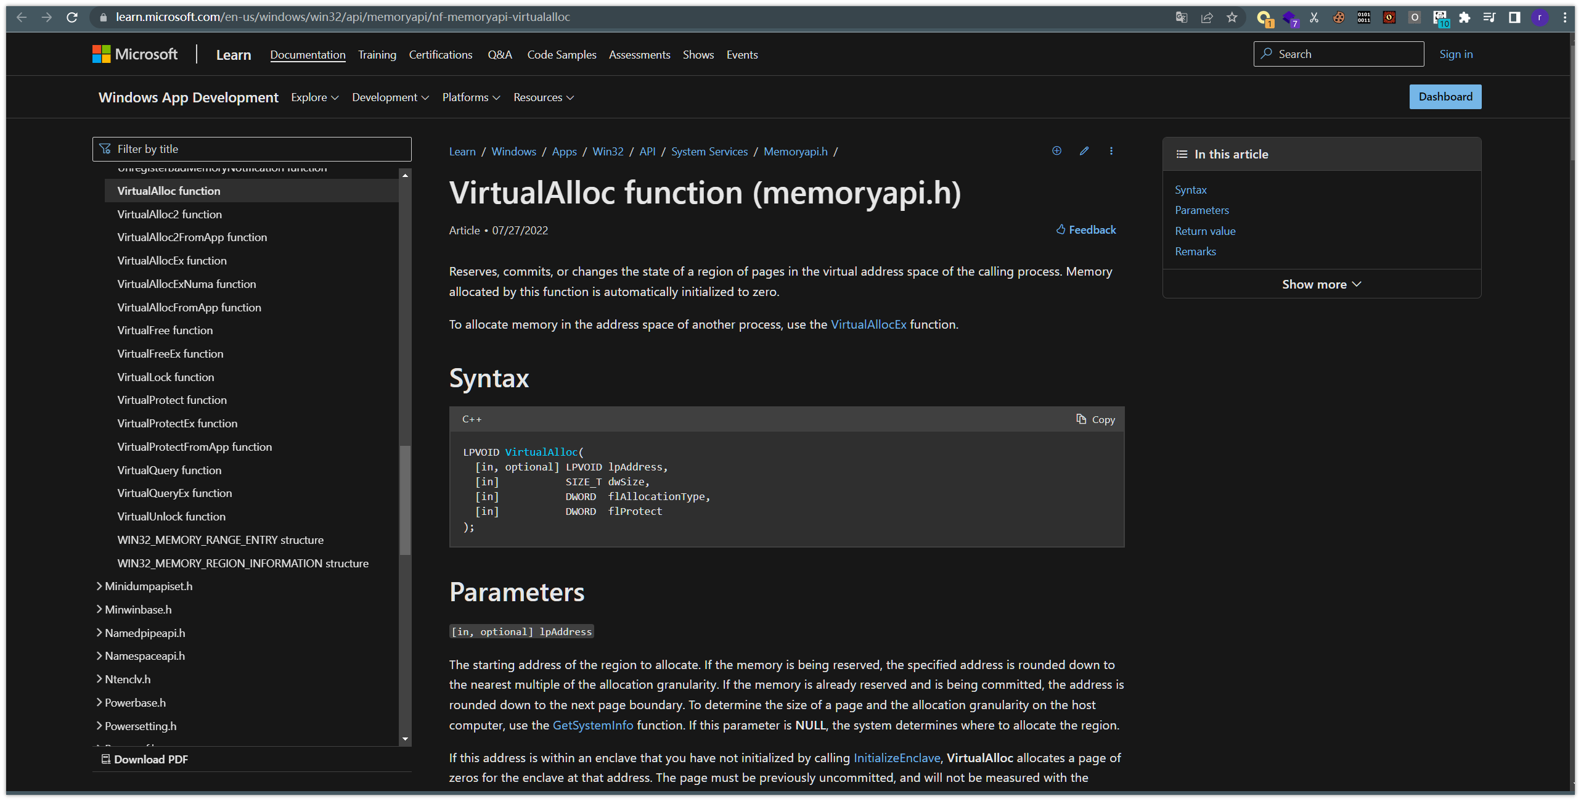1581x801 pixels.
Task: Expand the Minidumpapiset.h tree node
Action: pyautogui.click(x=99, y=586)
